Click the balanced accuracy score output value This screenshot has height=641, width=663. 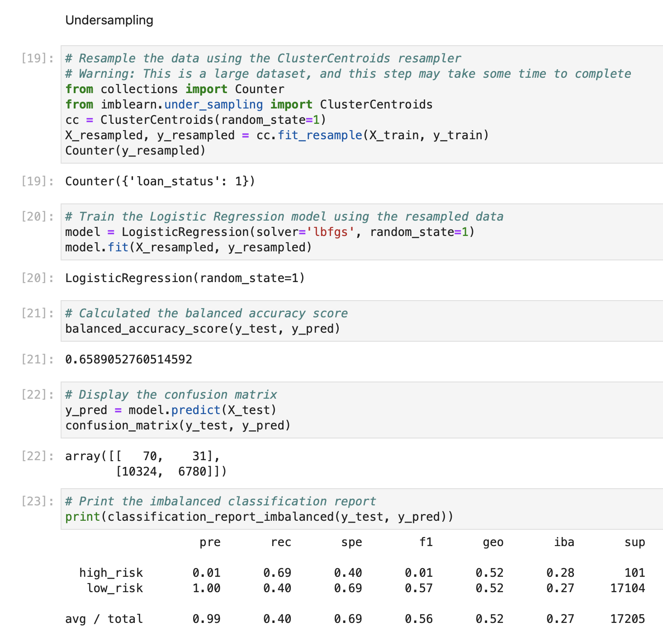[x=128, y=359]
